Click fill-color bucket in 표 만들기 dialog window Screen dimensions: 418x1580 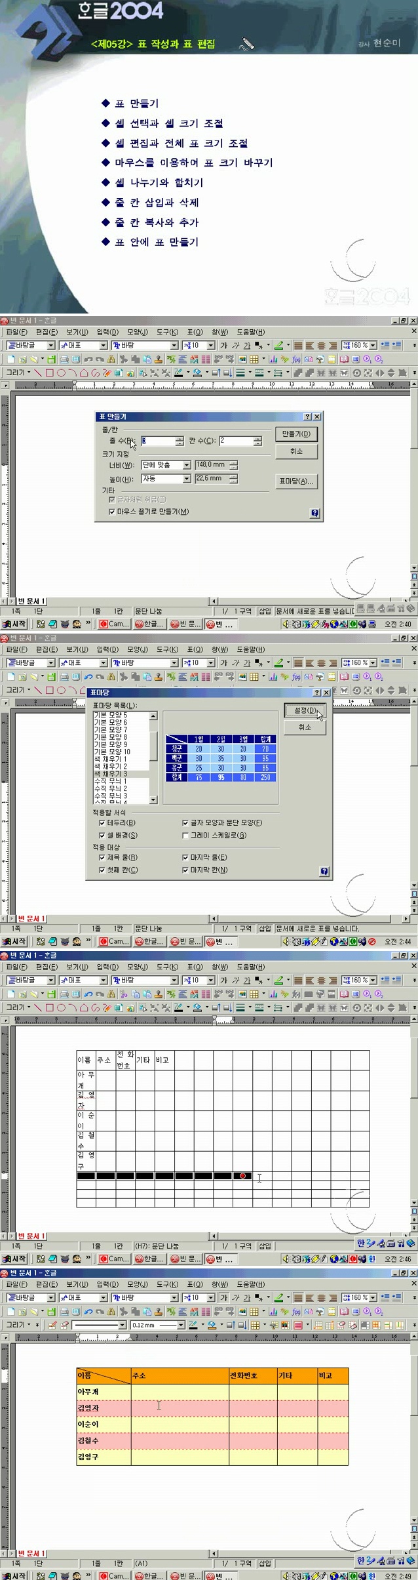click(x=197, y=373)
